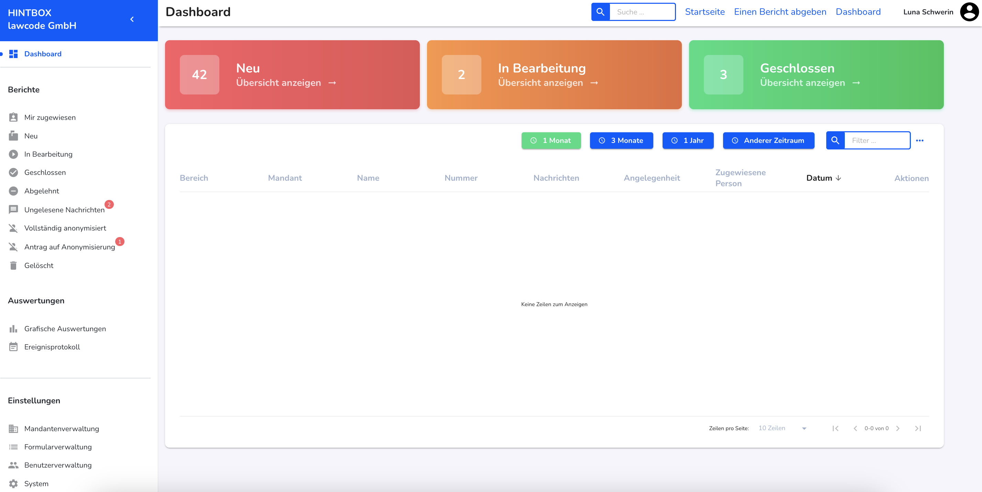Open the Formularverwaltung entry
This screenshot has width=982, height=492.
[58, 447]
